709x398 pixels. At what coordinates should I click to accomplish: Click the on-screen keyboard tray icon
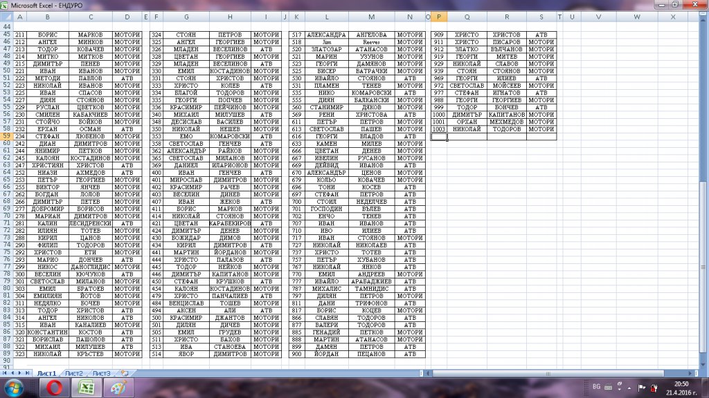(608, 387)
